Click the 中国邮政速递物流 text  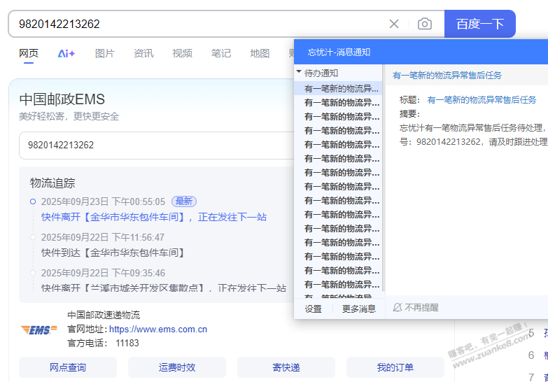104,315
